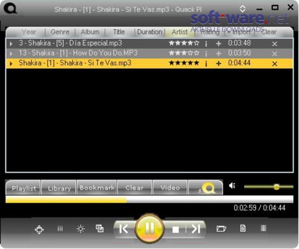This screenshot has width=299, height=249.
Task: Sort playlist by Duration column
Action: coord(149,32)
